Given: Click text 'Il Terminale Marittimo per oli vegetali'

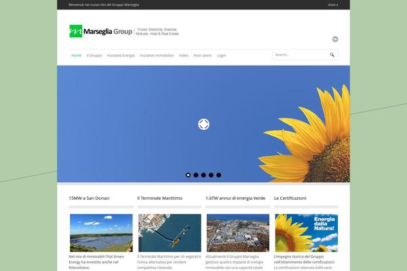Looking at the screenshot, I should click(168, 257).
